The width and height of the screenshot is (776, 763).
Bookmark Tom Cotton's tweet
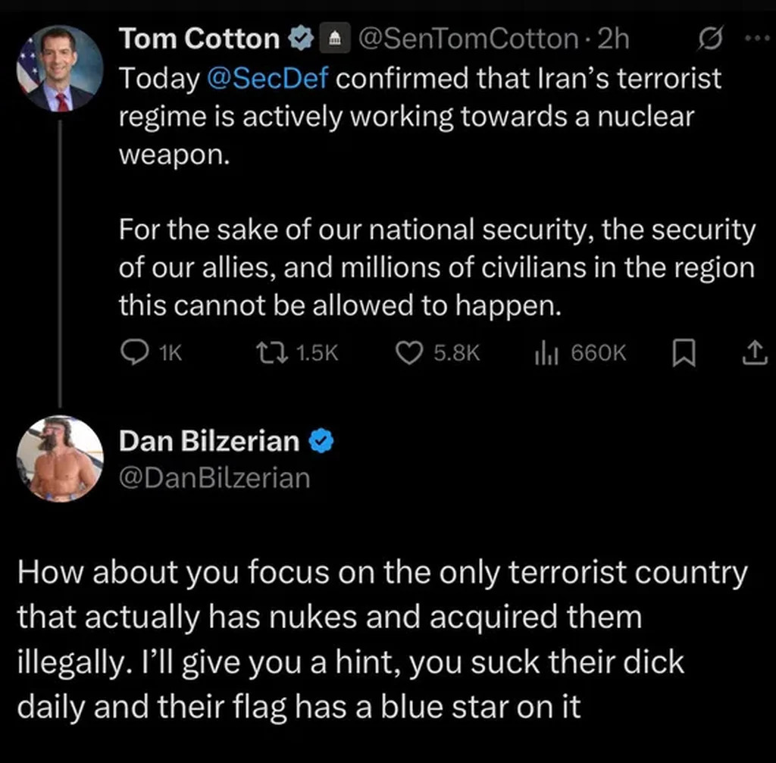coord(682,352)
